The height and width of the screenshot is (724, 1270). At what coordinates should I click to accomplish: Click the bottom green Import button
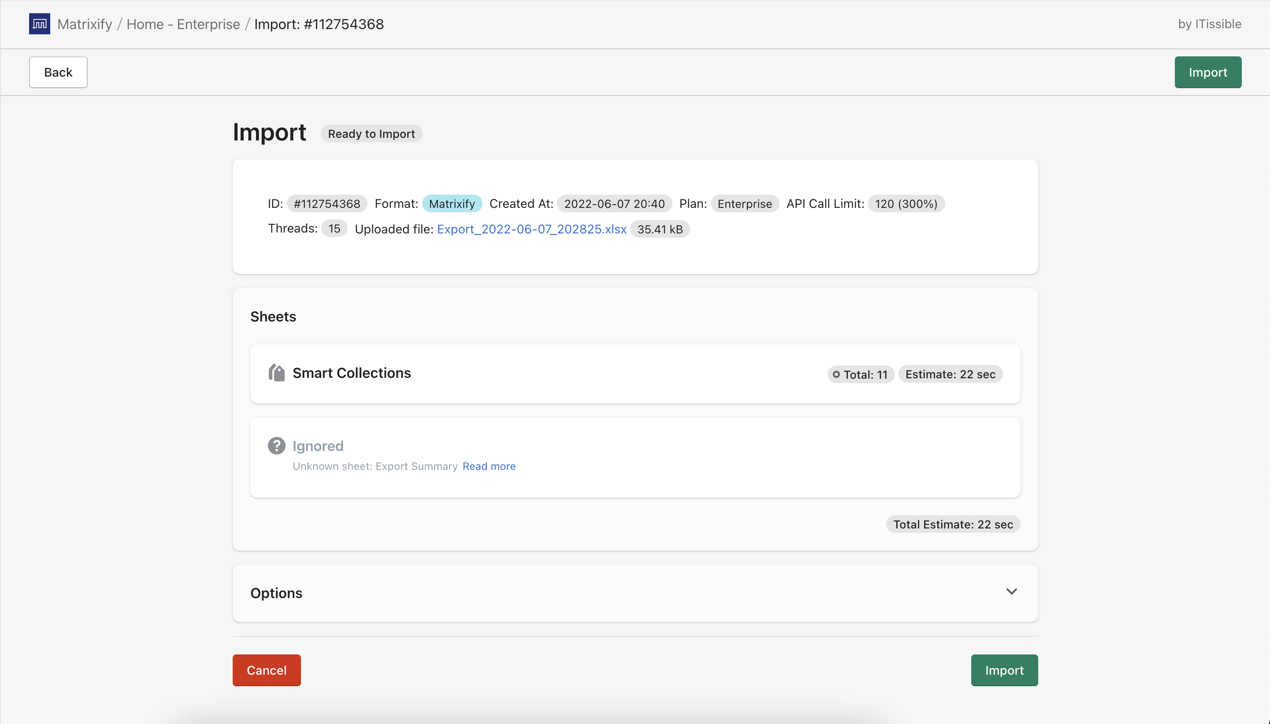tap(1004, 670)
